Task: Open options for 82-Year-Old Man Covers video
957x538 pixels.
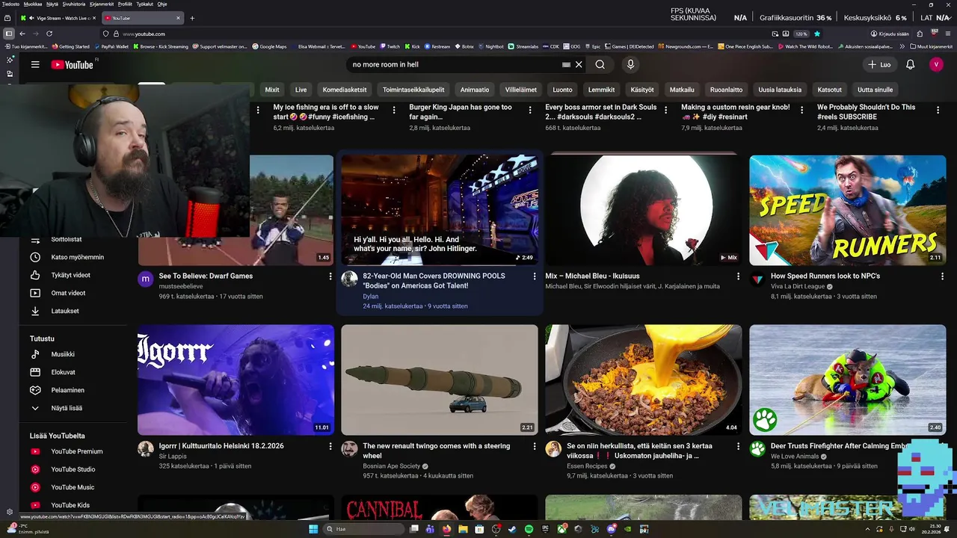Action: point(534,276)
